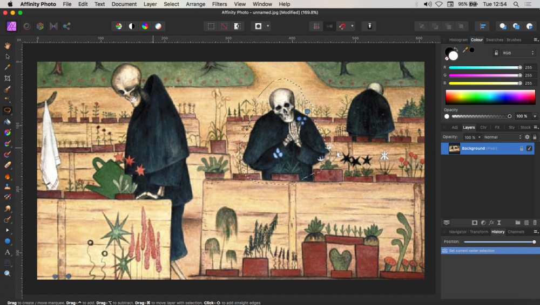Viewport: 540px width, 305px height.
Task: Delete layer using trash icon
Action: pyautogui.click(x=535, y=223)
